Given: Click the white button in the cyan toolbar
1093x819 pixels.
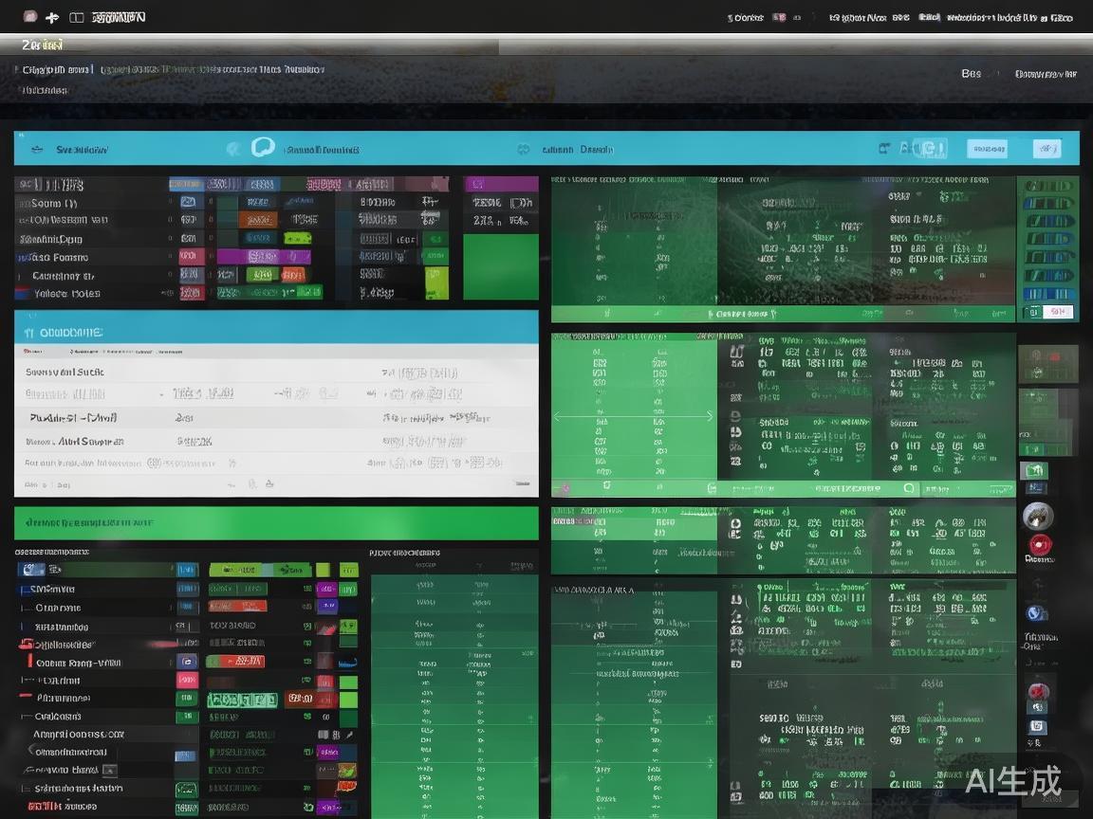Looking at the screenshot, I should [987, 148].
